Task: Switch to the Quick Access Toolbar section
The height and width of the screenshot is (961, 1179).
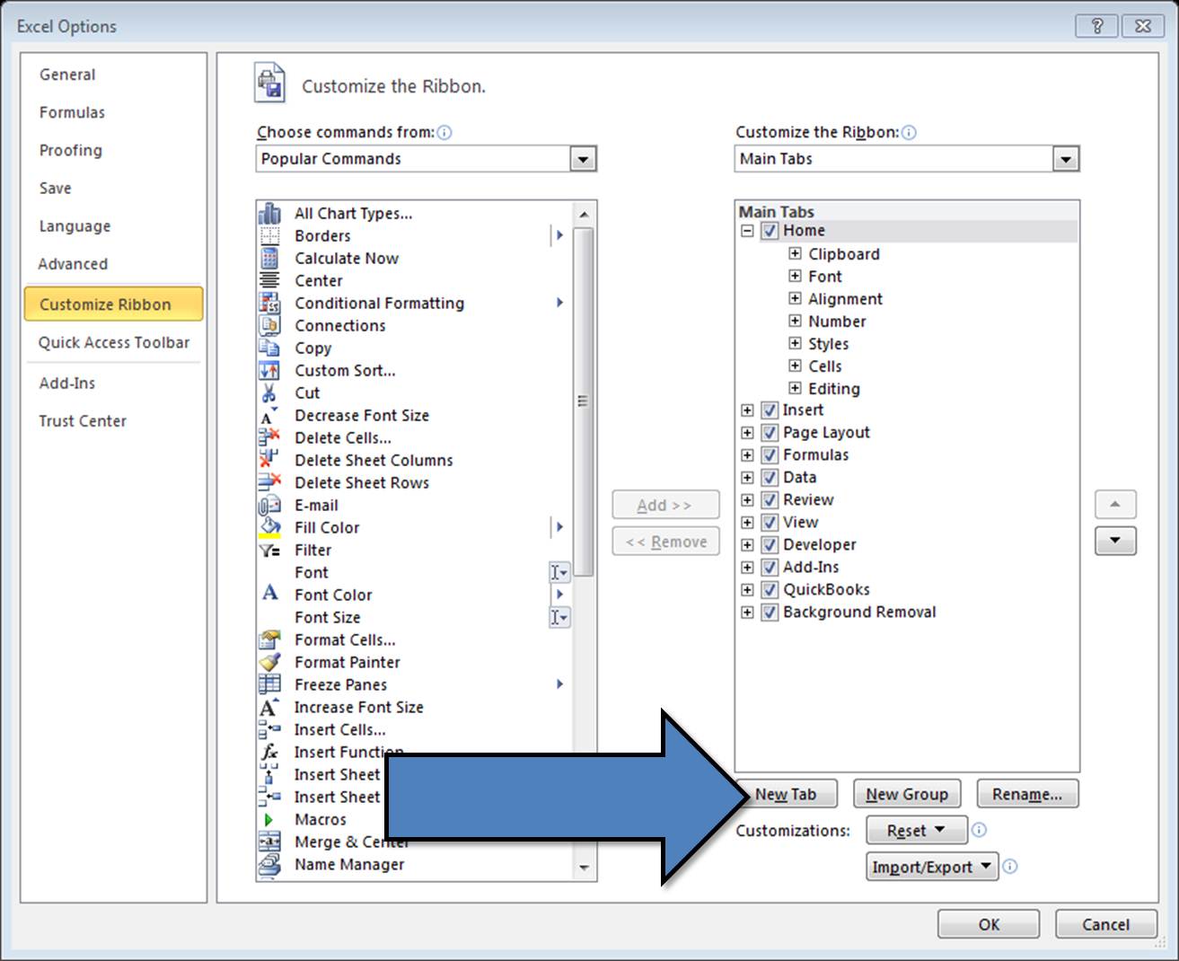Action: 114,342
